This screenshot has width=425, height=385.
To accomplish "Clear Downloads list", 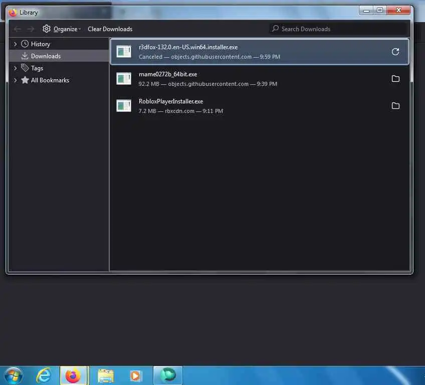I will (110, 29).
